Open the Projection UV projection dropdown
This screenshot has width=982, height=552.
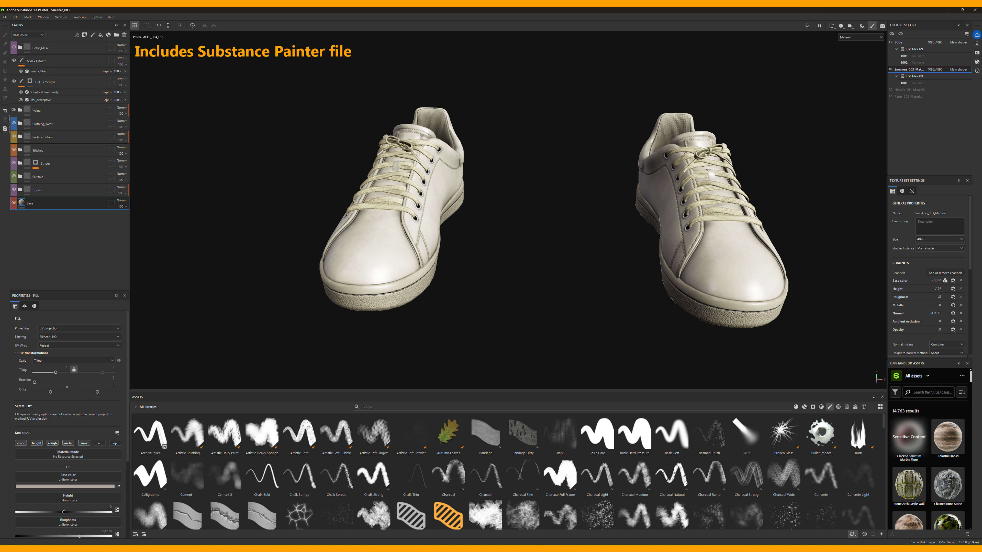click(x=79, y=328)
